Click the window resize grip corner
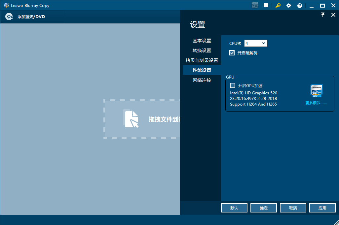This screenshot has height=225, width=339. 336,222
